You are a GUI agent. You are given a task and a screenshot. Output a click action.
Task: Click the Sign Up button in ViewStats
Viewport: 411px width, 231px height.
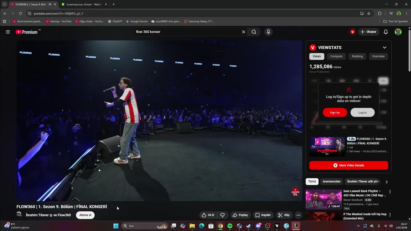pos(335,113)
